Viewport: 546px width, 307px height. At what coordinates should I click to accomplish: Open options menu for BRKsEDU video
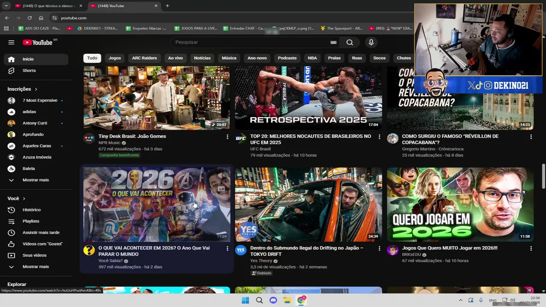(x=531, y=249)
